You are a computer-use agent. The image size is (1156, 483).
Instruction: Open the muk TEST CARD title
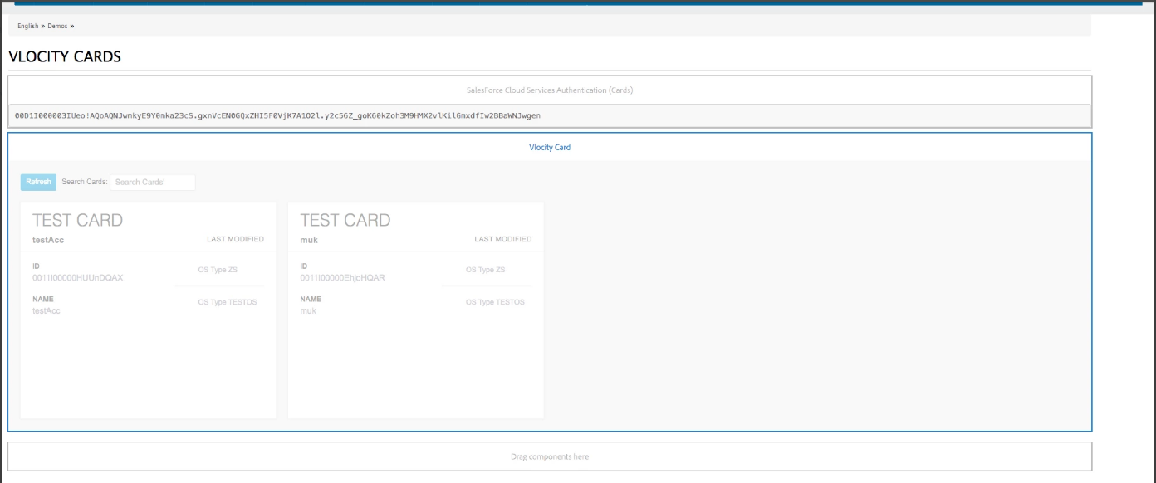click(x=345, y=220)
